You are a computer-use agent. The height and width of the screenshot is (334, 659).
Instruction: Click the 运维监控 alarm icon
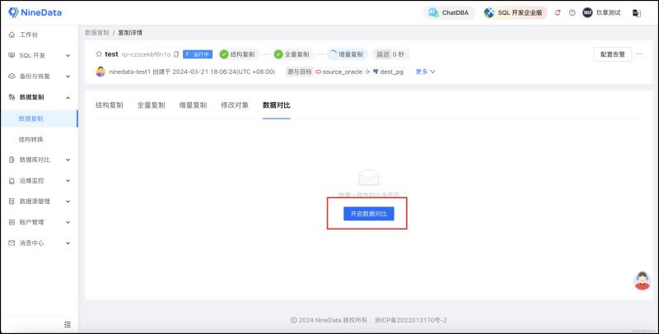(12, 180)
